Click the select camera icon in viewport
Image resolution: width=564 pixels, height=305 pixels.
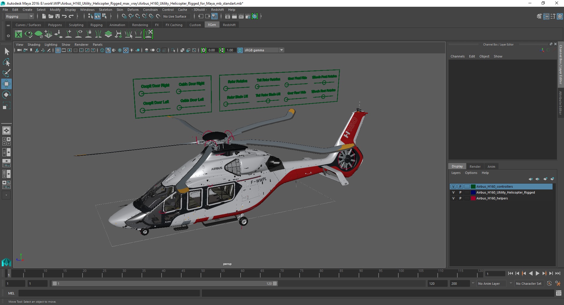point(19,50)
